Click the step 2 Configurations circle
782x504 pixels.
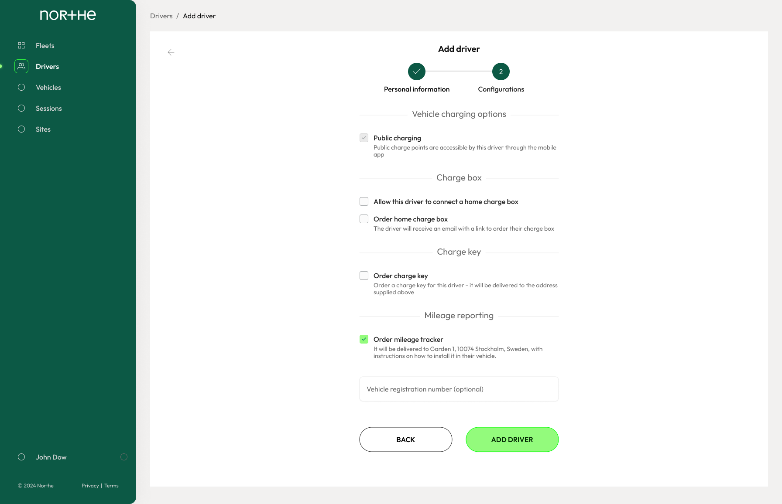coord(501,72)
